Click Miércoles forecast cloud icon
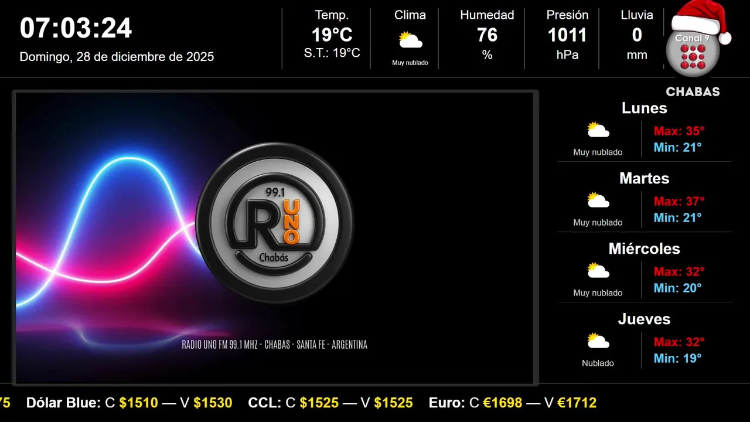Viewport: 750px width, 422px height. [x=598, y=271]
